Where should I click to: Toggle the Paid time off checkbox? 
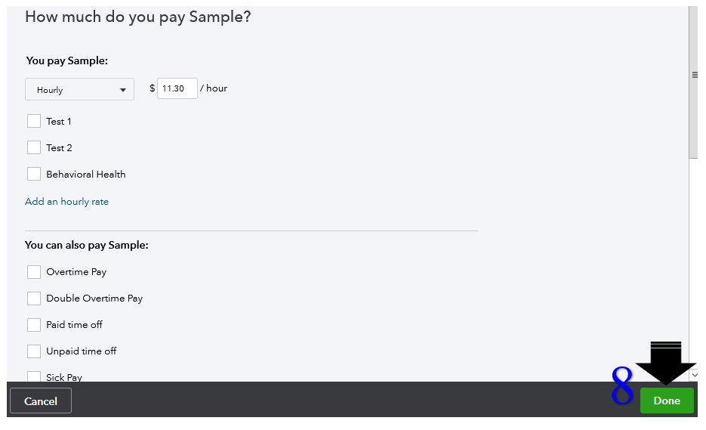coord(34,325)
